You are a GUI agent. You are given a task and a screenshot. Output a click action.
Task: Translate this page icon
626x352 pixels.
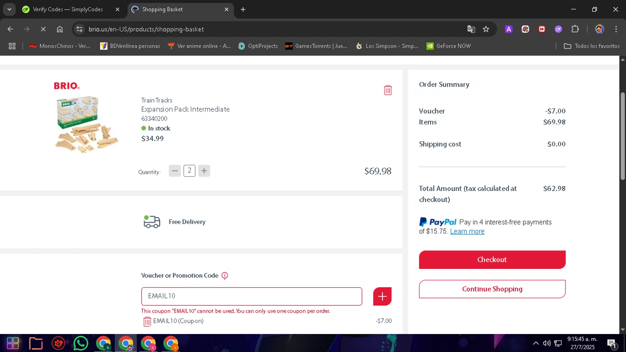pos(471,29)
